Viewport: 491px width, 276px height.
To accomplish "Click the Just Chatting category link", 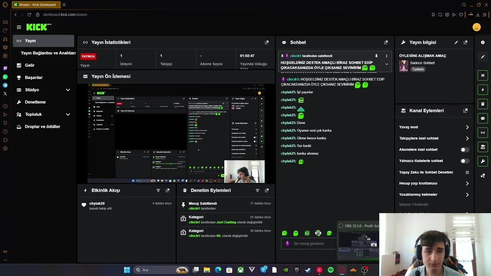I will pos(226,222).
